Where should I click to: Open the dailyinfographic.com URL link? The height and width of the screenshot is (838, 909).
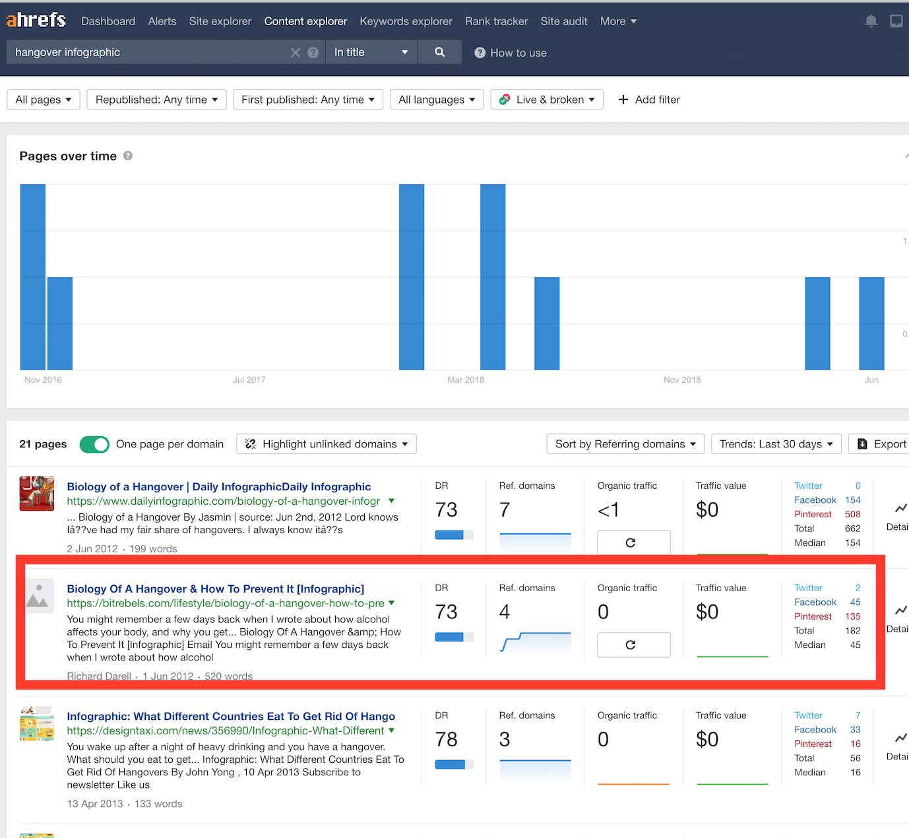pos(224,501)
